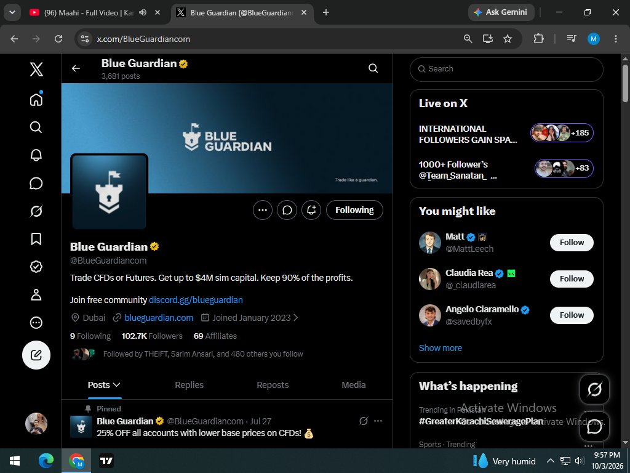Image resolution: width=630 pixels, height=473 pixels.
Task: Unfollow via the Following button
Action: (354, 210)
